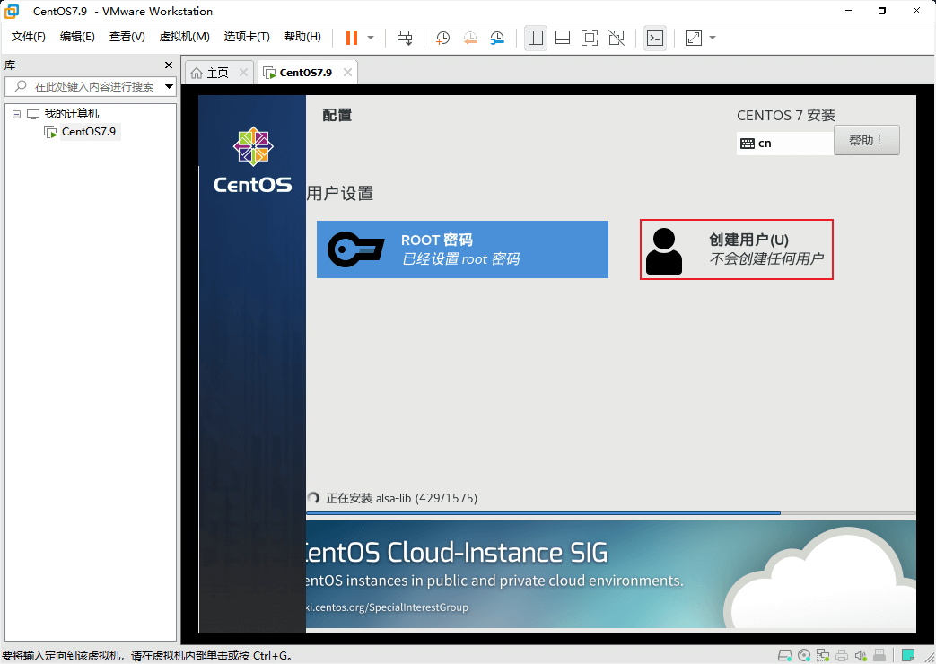Open the snapshot manager icon
The width and height of the screenshot is (936, 664).
(497, 38)
